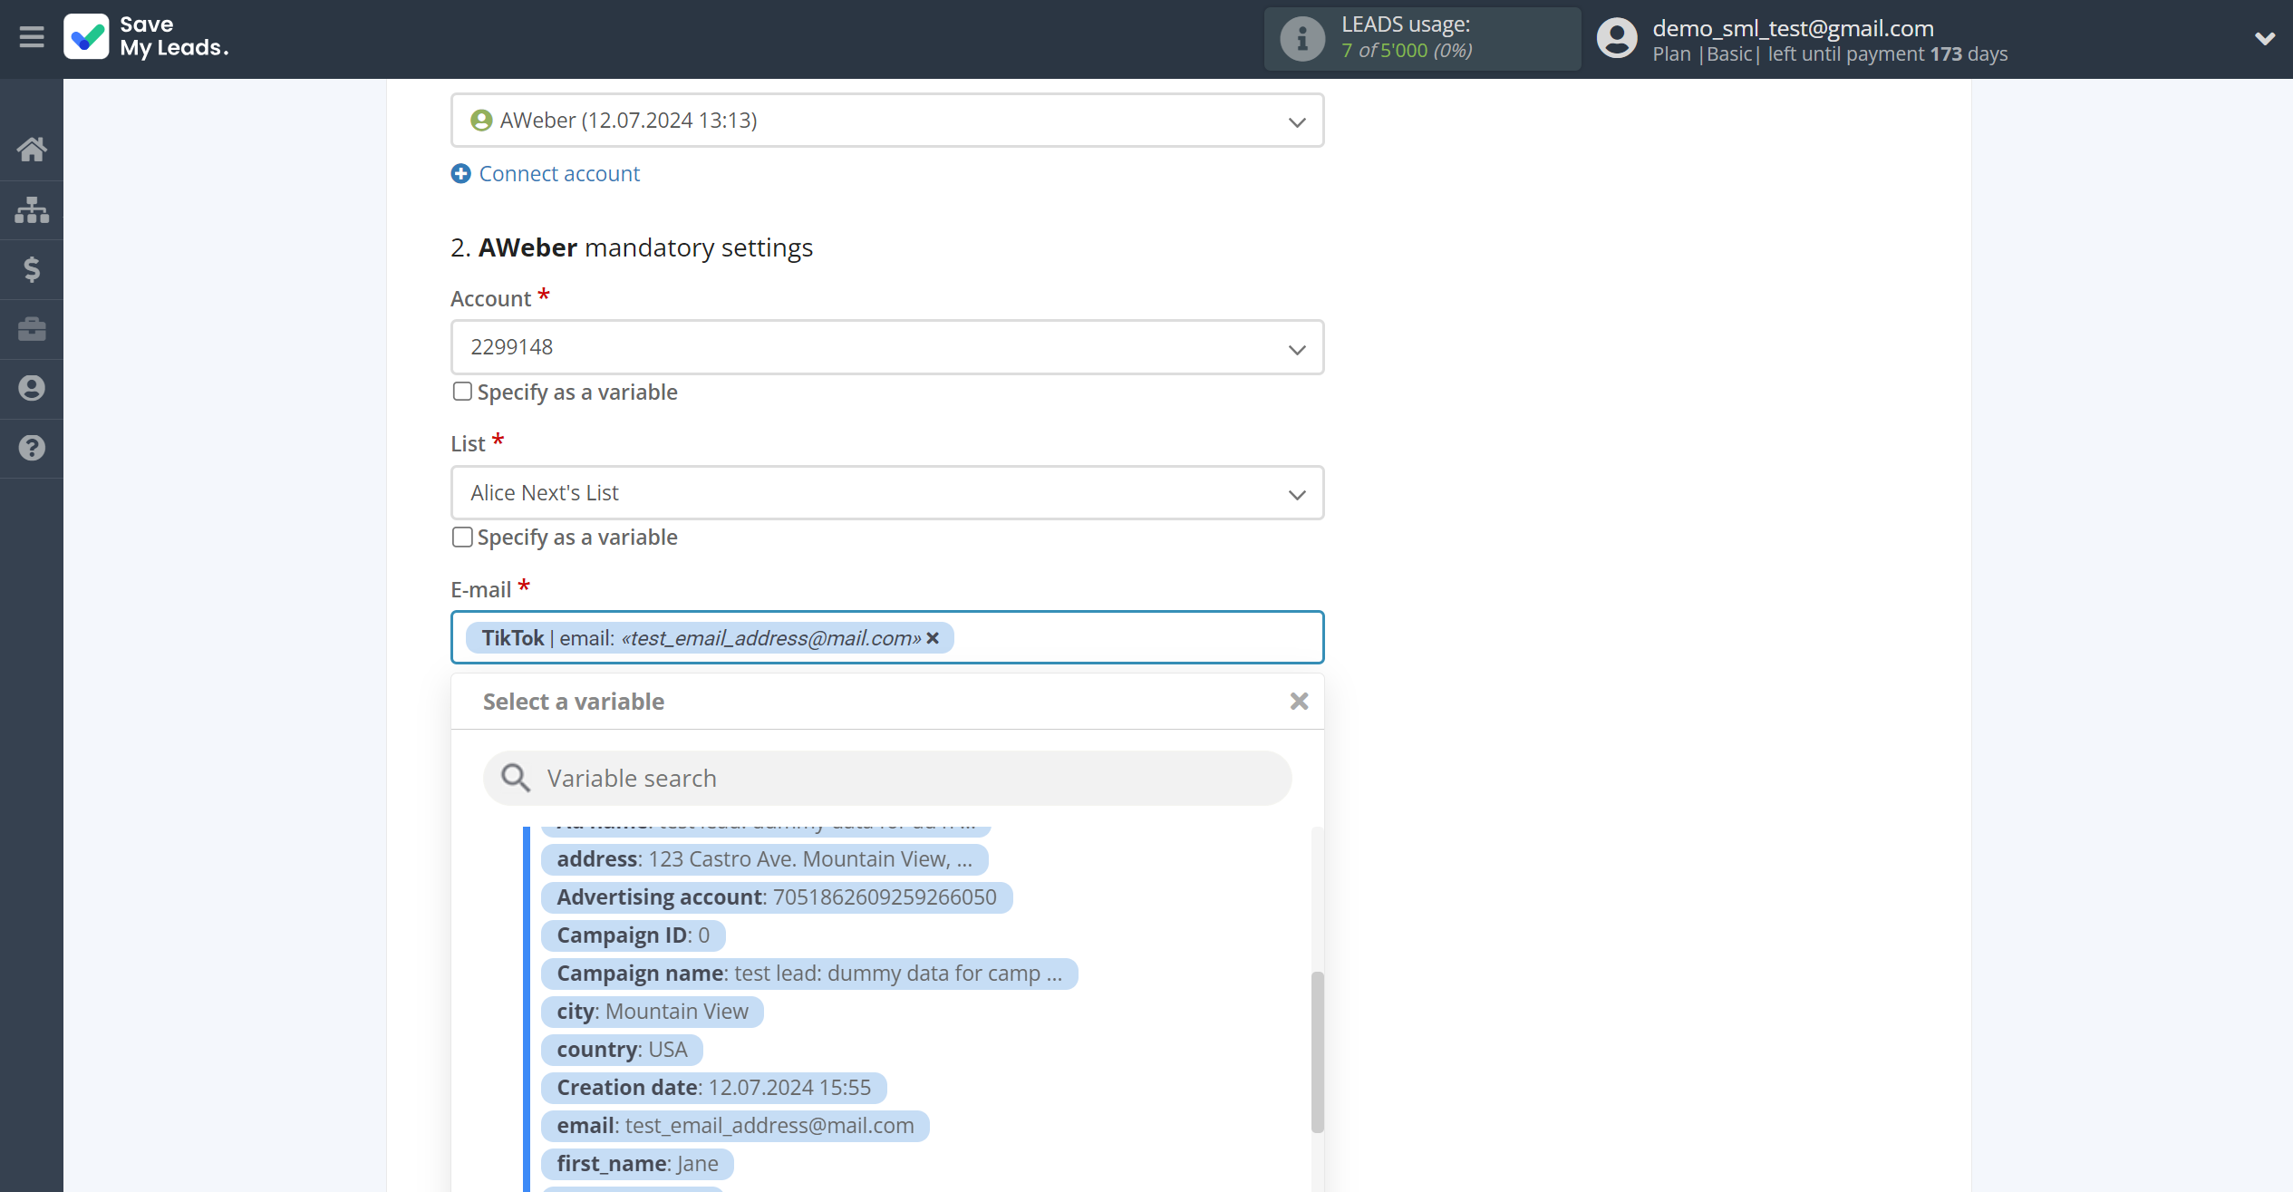Click the user avatar icon
Image resolution: width=2293 pixels, height=1192 pixels.
pyautogui.click(x=1616, y=38)
